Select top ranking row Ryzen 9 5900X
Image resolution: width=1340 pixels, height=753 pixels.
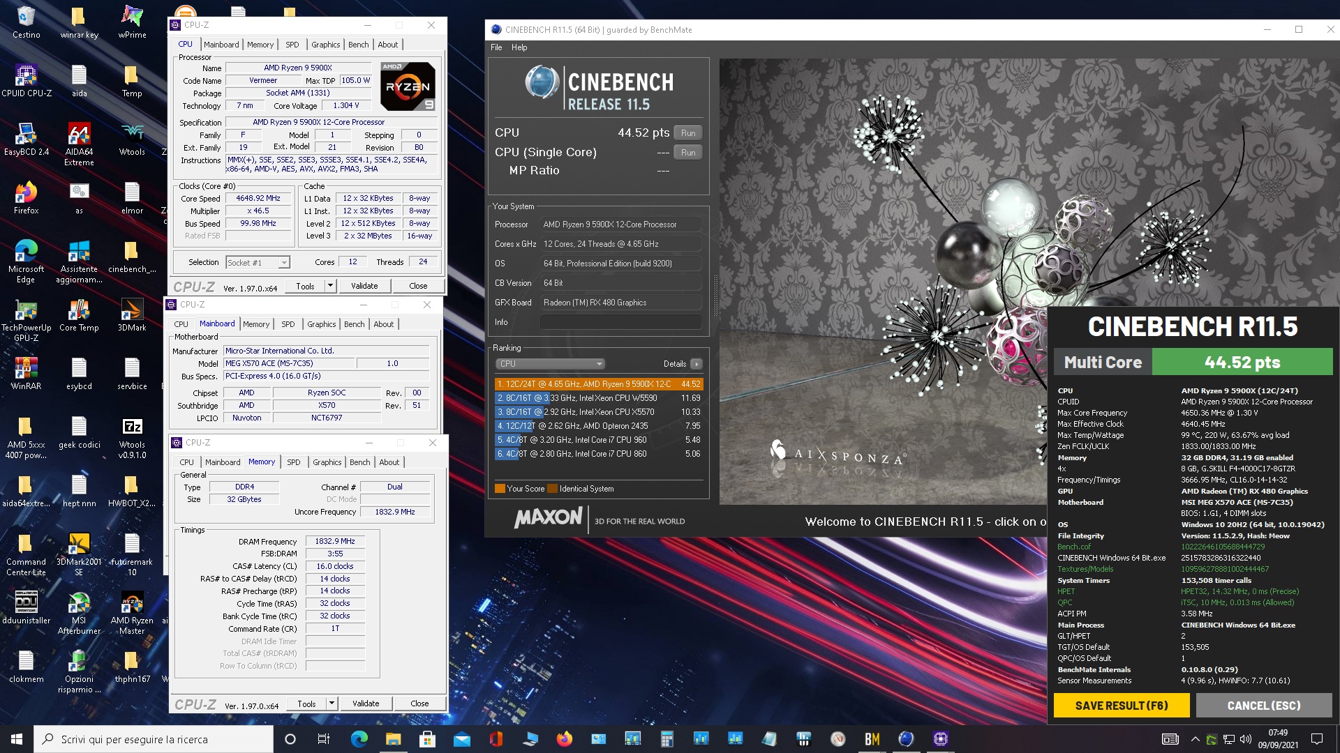[598, 384]
